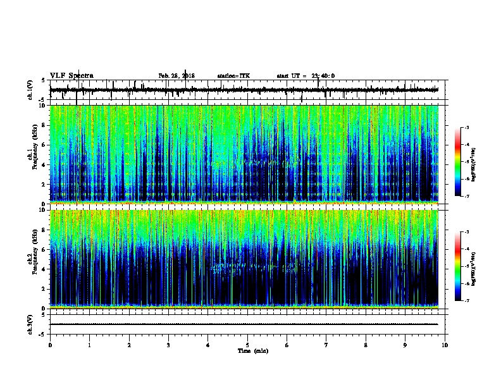Click the "-7" tick on ch.2 color bar

(467, 301)
